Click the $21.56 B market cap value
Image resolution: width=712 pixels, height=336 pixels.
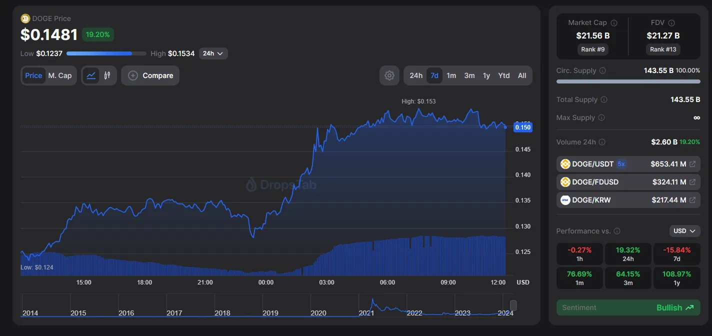click(592, 35)
